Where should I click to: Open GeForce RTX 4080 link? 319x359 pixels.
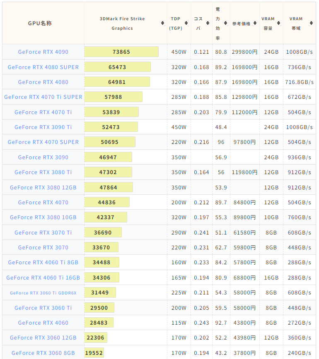click(x=43, y=82)
